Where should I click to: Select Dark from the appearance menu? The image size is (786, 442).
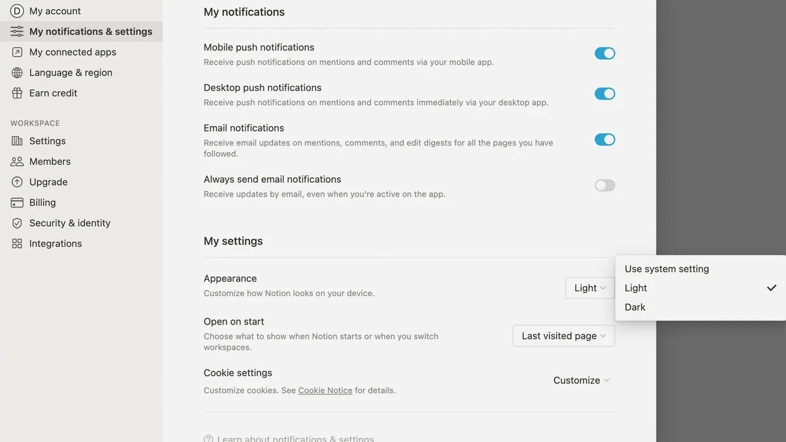coord(635,307)
